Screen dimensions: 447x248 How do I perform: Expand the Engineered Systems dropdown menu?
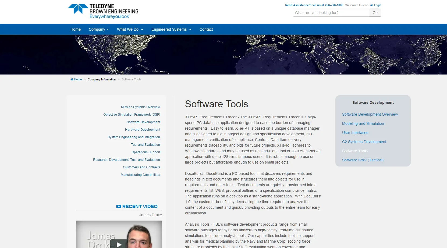coord(171,29)
